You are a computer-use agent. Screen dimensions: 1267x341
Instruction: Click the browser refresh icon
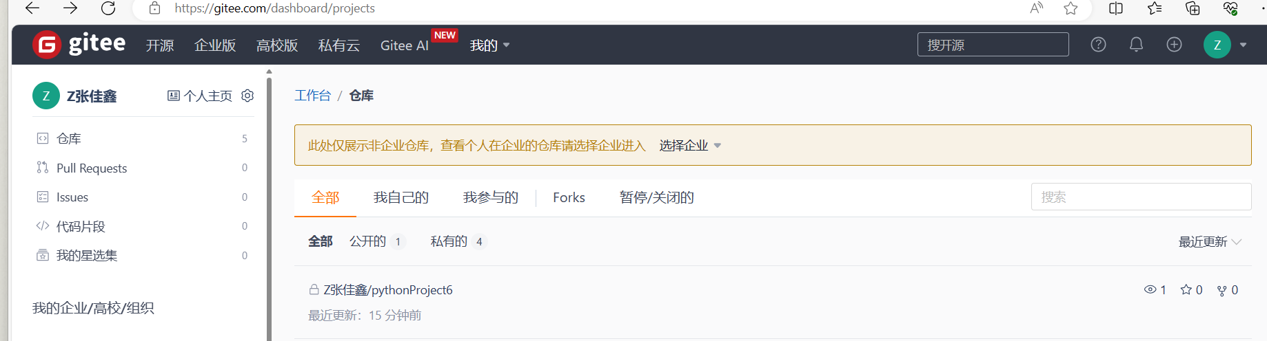[x=108, y=8]
